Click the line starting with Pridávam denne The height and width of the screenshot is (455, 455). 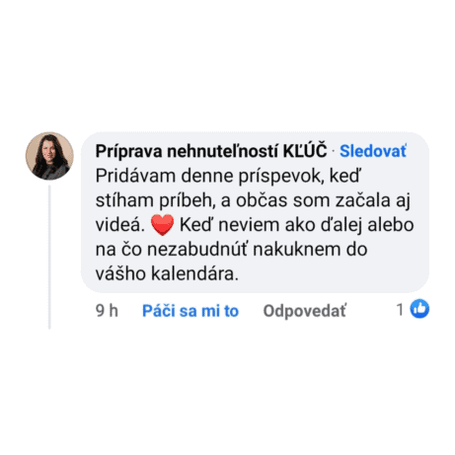[228, 177]
